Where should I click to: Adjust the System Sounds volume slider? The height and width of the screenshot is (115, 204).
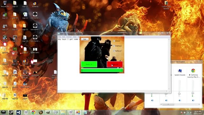(179, 94)
